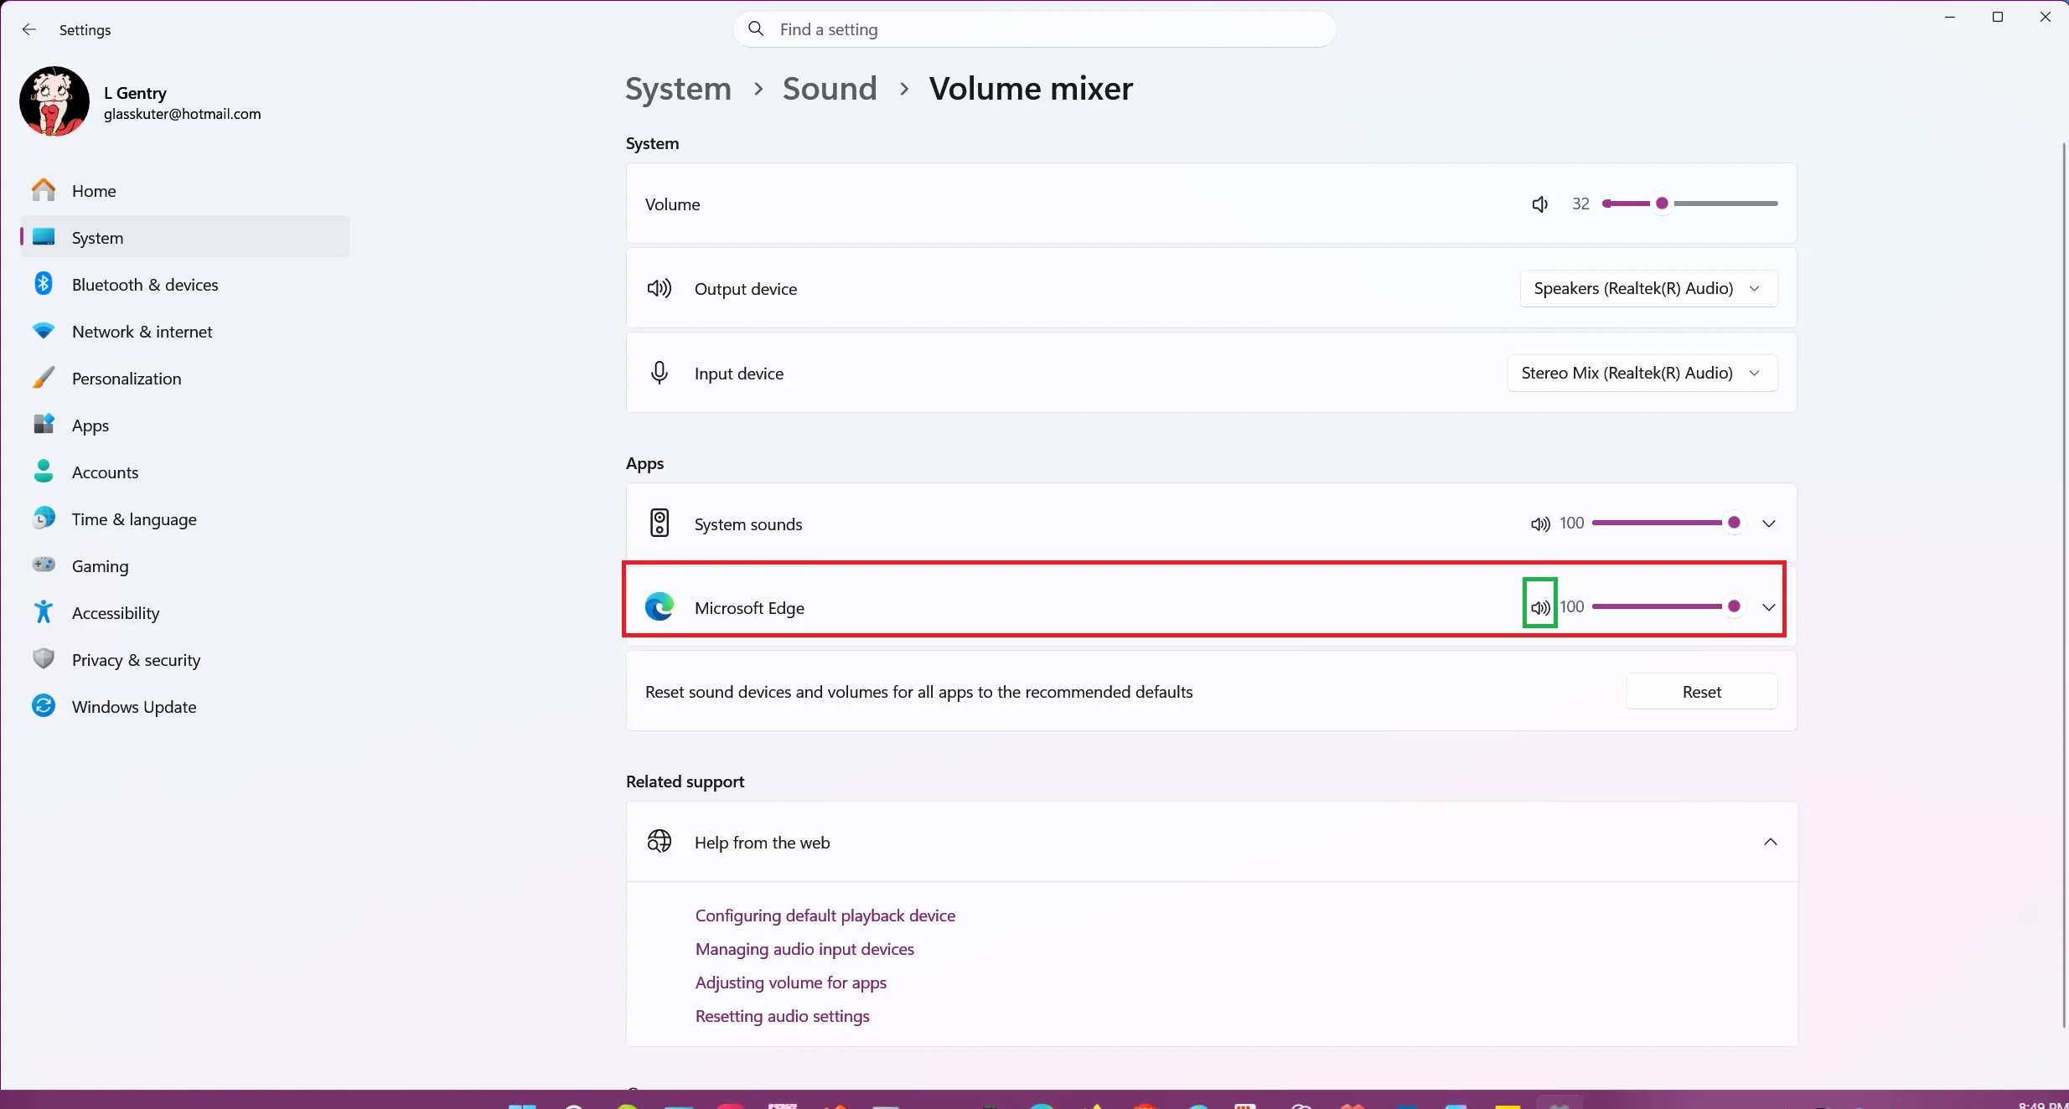The image size is (2069, 1109).
Task: Click the System breadcrumb in the header
Action: [x=679, y=89]
